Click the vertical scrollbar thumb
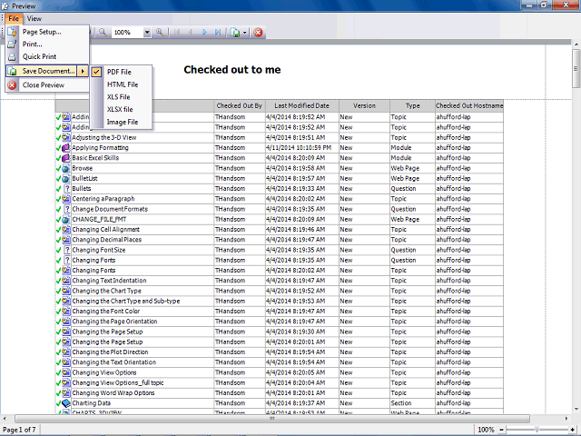Viewport: 581px width, 436px height. 576,69
